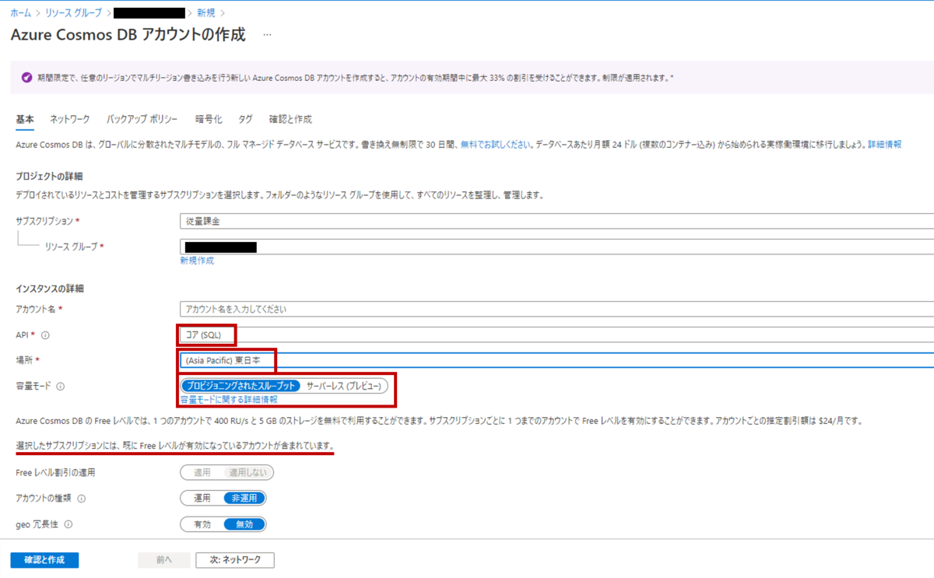Switch to the ネットワーク tab

(x=70, y=119)
